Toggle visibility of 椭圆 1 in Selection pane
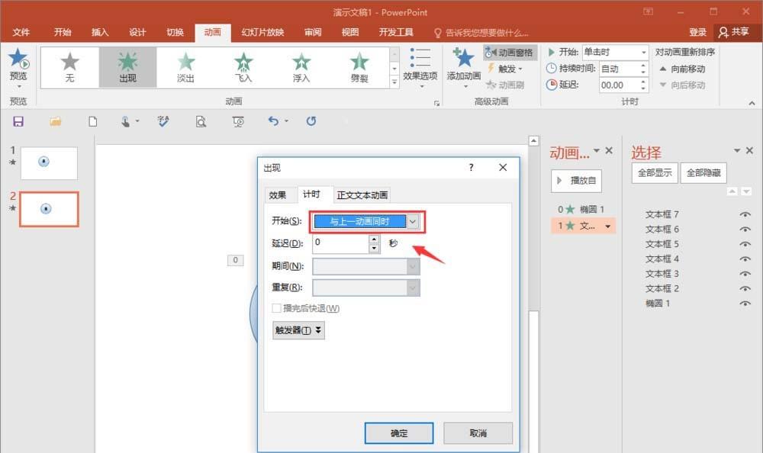 point(745,303)
